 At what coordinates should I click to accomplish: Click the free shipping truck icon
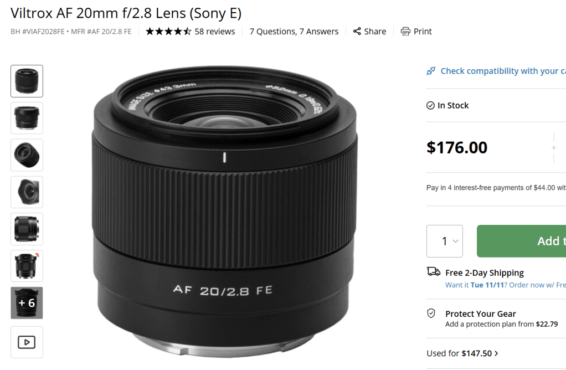(x=434, y=271)
